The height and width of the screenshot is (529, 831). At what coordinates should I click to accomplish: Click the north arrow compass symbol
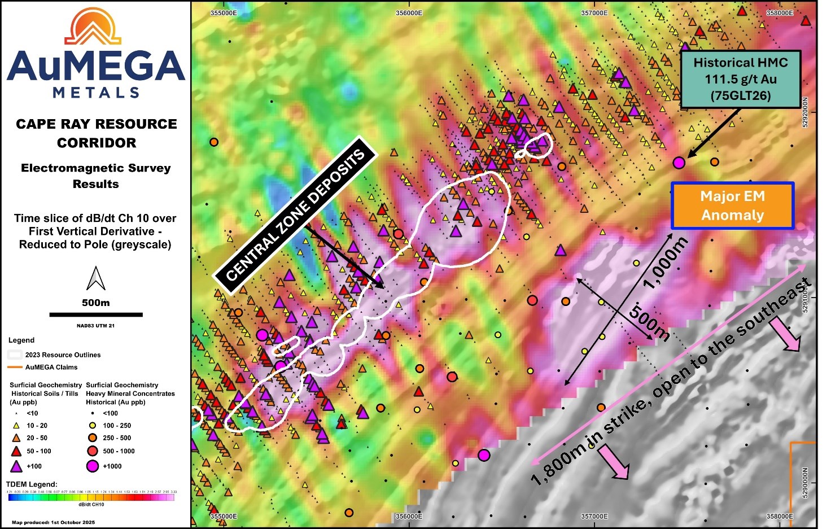tap(96, 278)
